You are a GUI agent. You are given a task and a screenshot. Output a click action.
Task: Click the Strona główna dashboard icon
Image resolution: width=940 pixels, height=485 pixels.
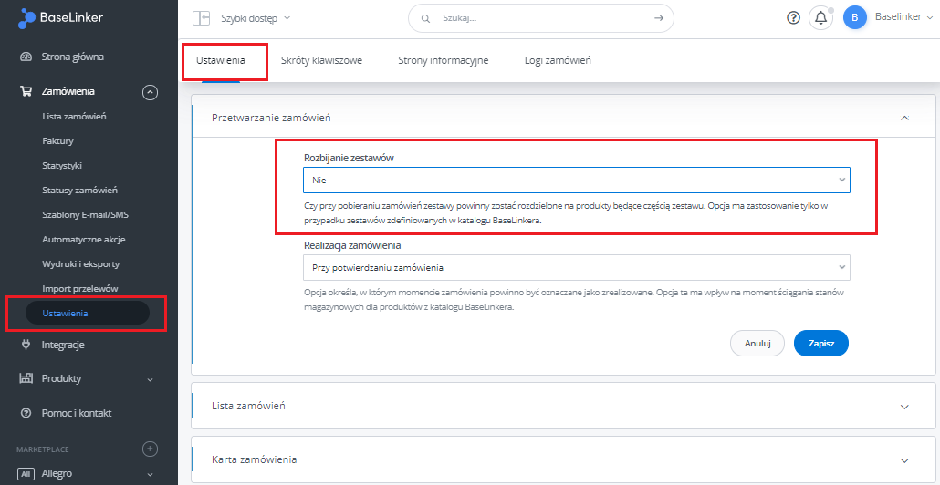(x=26, y=57)
